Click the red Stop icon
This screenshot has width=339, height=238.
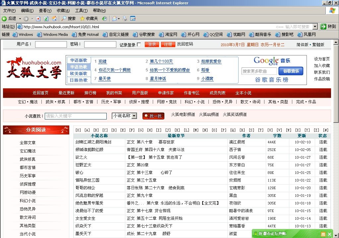[38, 19]
